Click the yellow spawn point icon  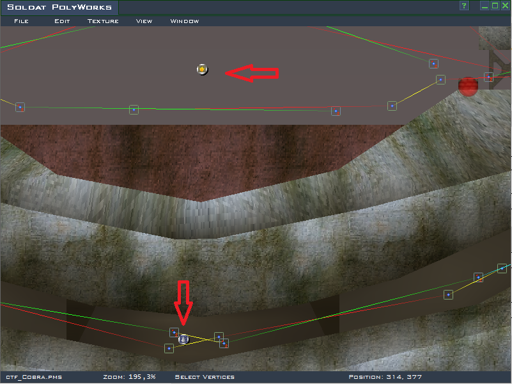click(x=203, y=69)
